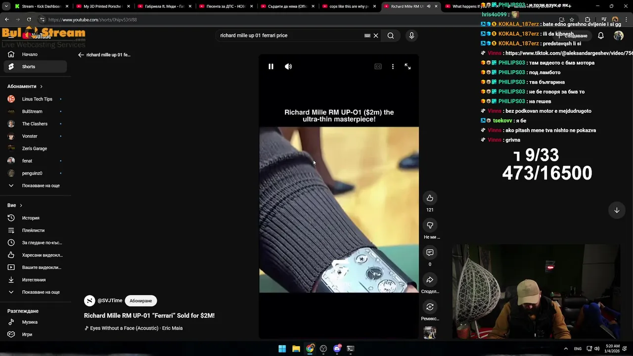The width and height of the screenshot is (633, 356).
Task: Open the account avatar menu
Action: [619, 36]
